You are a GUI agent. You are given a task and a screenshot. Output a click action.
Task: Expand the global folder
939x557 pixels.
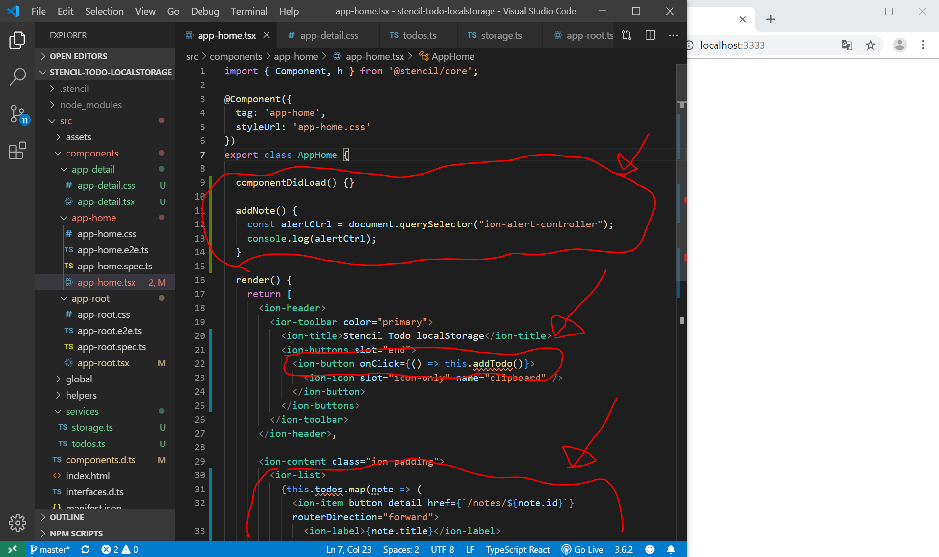click(x=105, y=379)
